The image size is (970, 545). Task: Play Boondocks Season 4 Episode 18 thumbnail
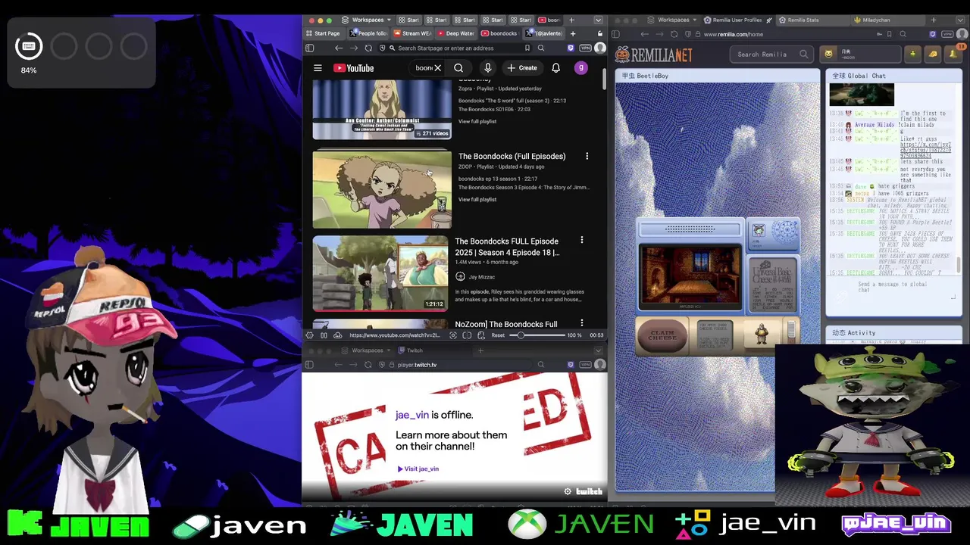pyautogui.click(x=381, y=273)
